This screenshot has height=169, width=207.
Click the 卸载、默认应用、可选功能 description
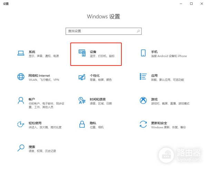[x=168, y=80]
